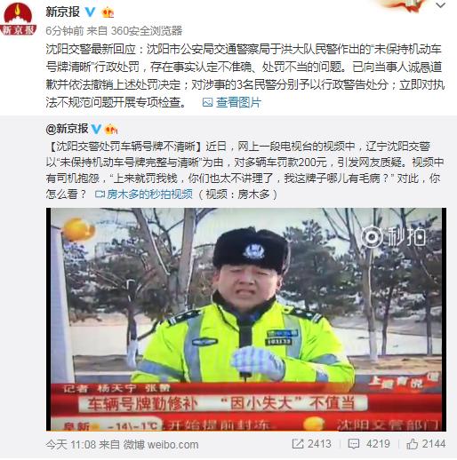Play the traffic police video thumbnail
The image size is (457, 460).
point(246,319)
